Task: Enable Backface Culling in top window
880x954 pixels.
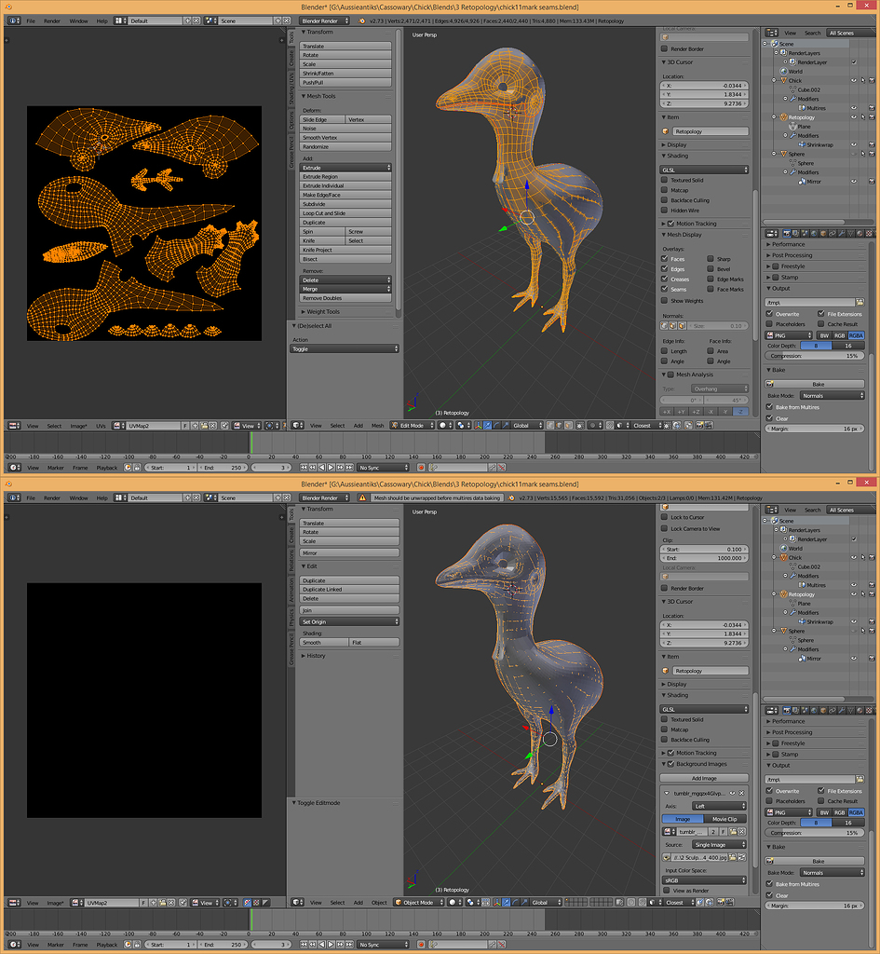Action: 665,200
